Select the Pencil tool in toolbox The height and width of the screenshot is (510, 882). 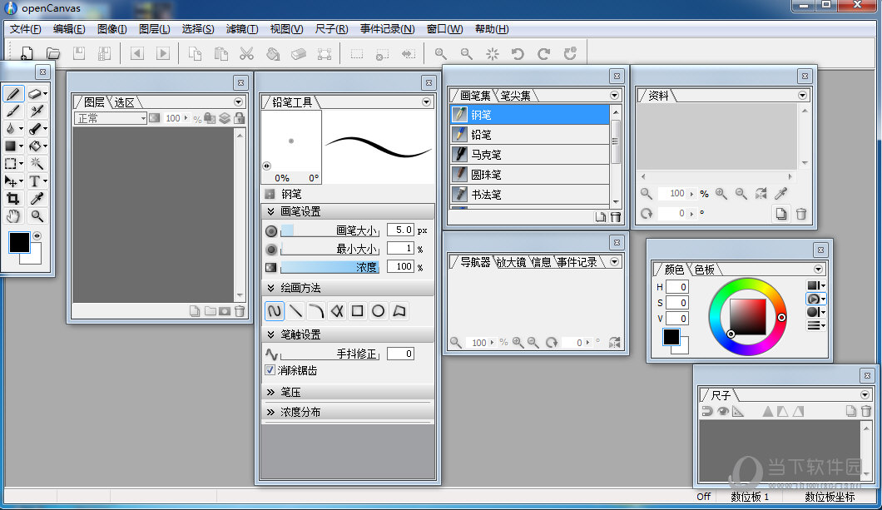(x=13, y=93)
